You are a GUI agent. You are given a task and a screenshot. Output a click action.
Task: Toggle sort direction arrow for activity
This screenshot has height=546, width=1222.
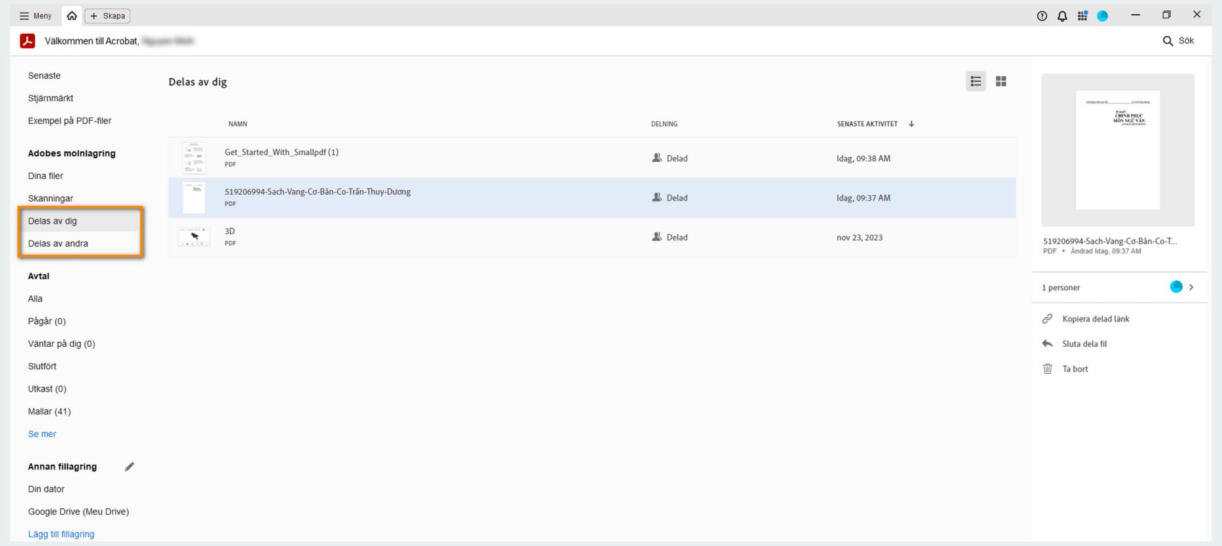(911, 124)
